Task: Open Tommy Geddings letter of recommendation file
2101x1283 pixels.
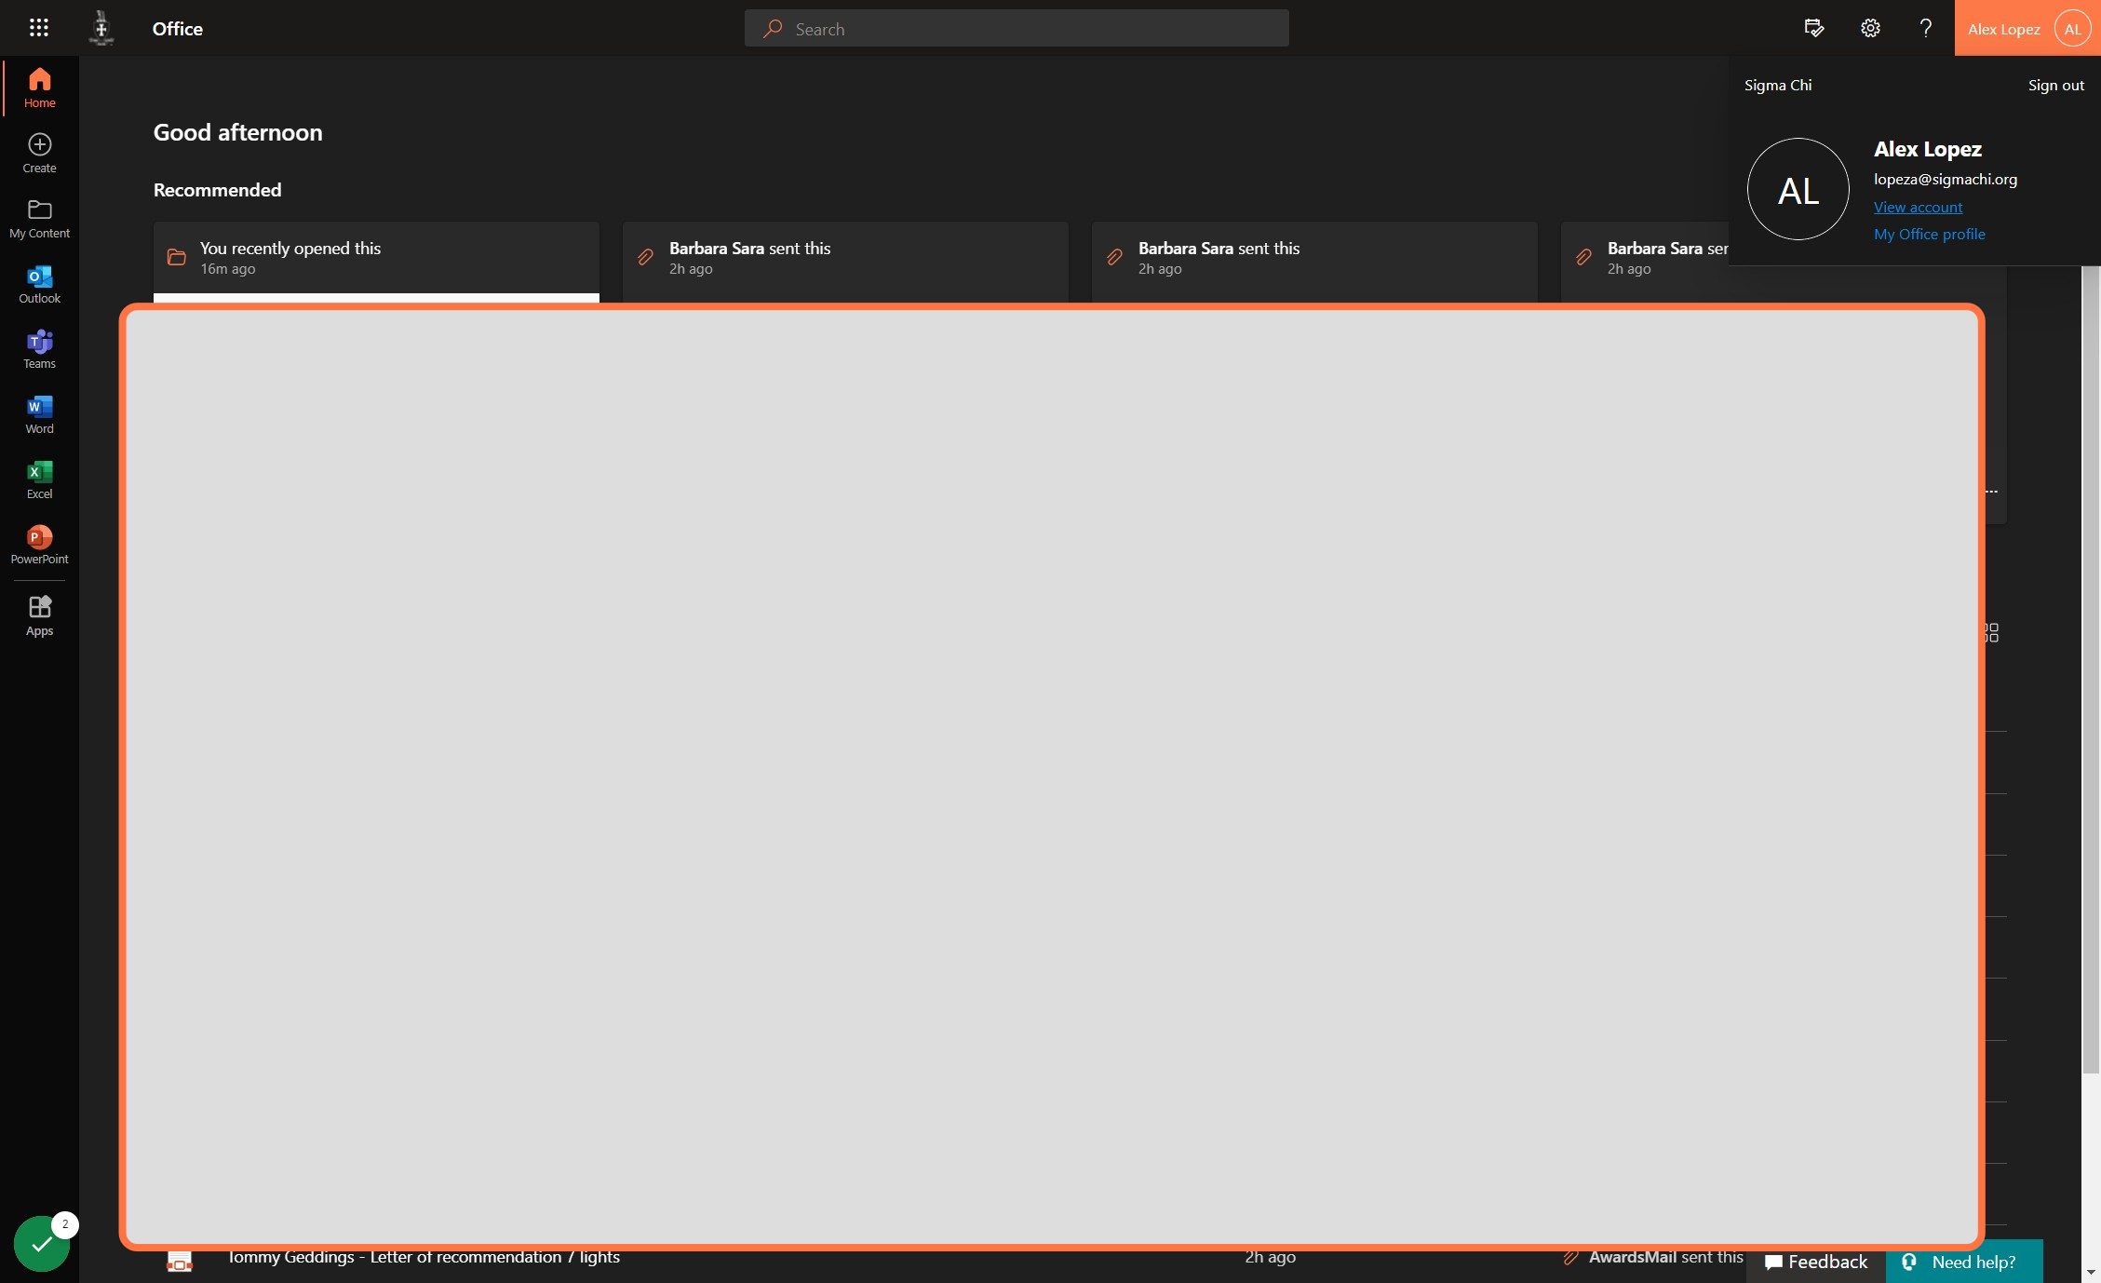Action: [x=424, y=1257]
